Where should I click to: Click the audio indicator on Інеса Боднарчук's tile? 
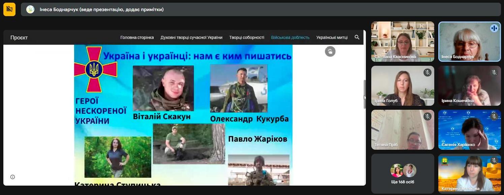pos(494,28)
